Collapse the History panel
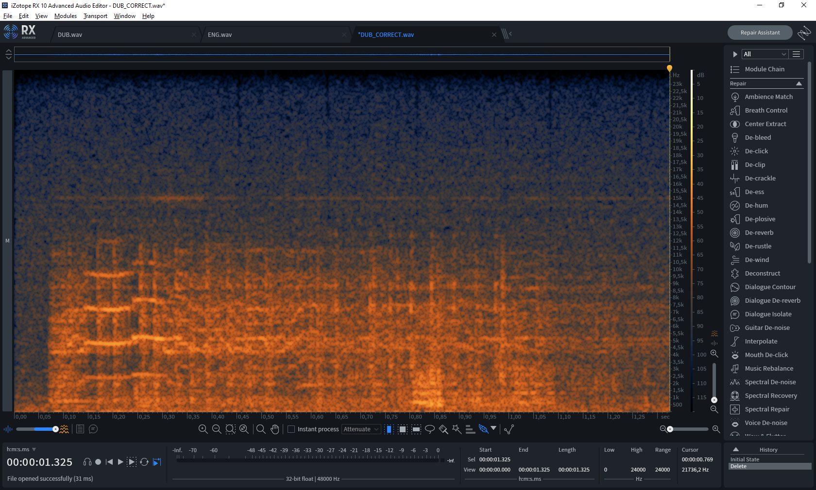 (736, 450)
